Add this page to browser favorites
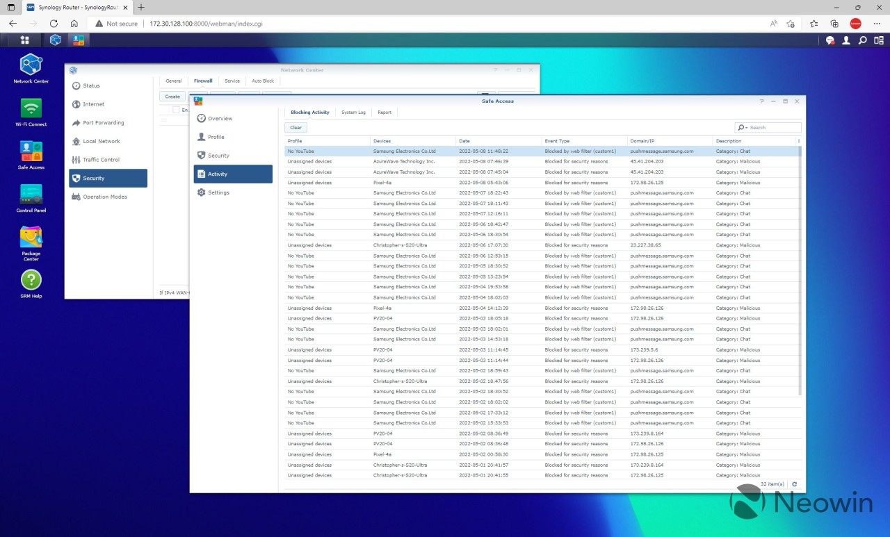The width and height of the screenshot is (890, 537). [x=791, y=23]
